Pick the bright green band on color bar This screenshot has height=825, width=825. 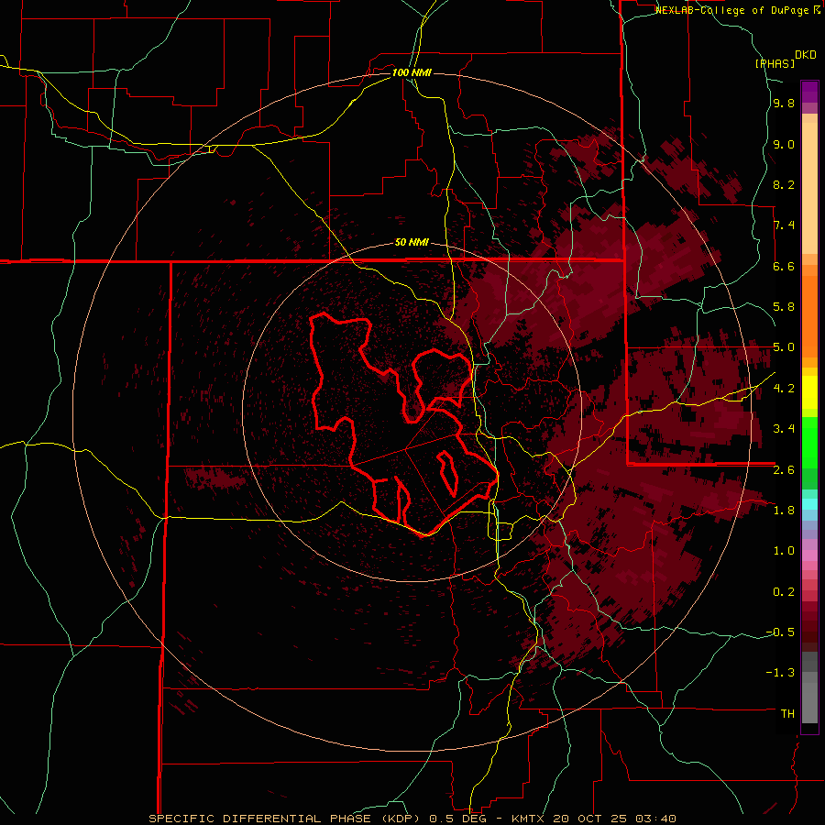[x=809, y=442]
